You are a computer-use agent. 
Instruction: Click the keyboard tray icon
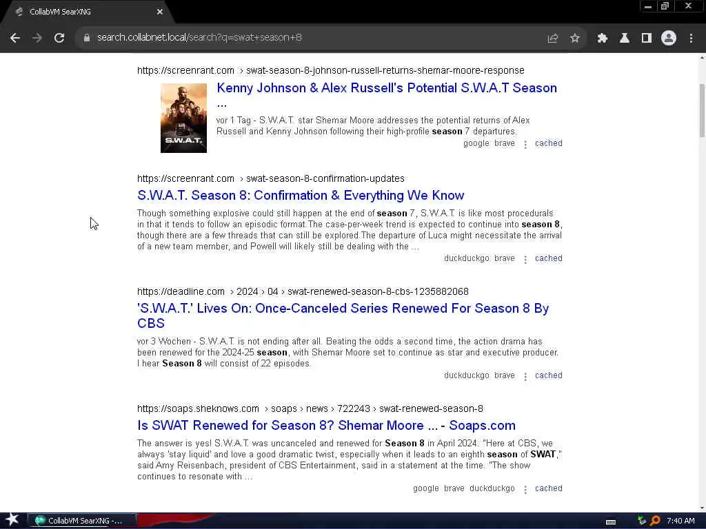click(x=611, y=521)
